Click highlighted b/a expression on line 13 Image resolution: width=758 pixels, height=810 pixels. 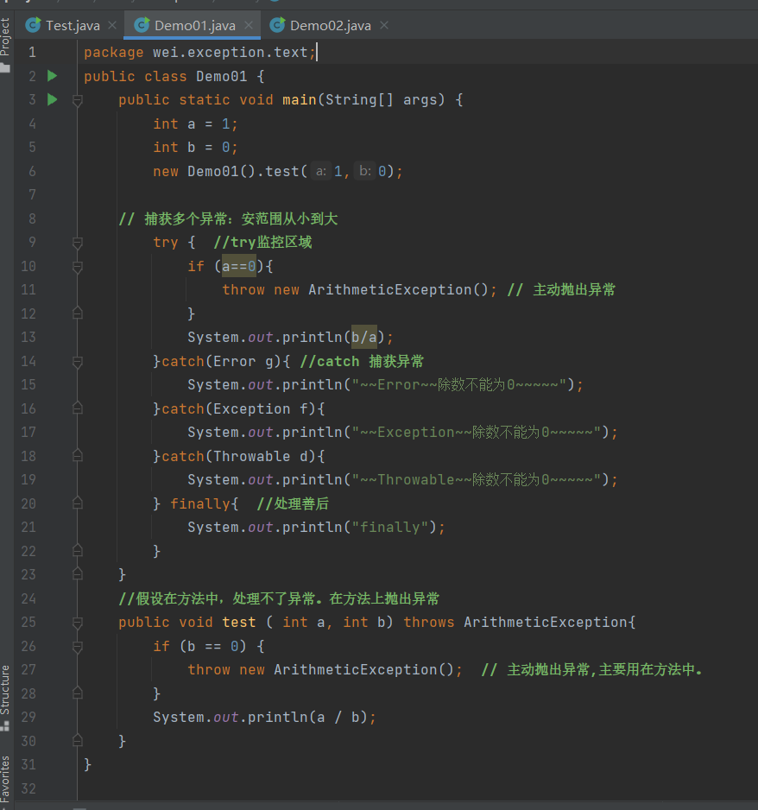pyautogui.click(x=364, y=338)
